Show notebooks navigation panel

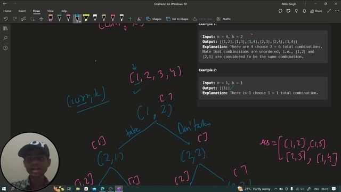(5, 28)
